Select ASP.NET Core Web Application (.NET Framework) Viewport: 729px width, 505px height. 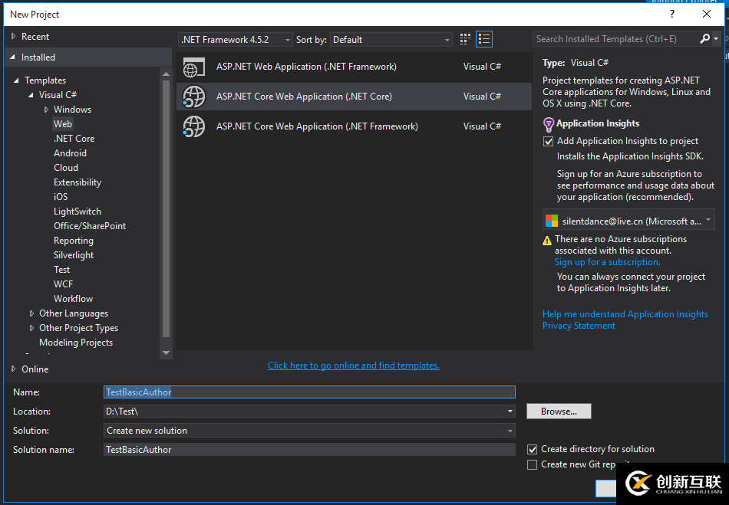[x=354, y=126]
